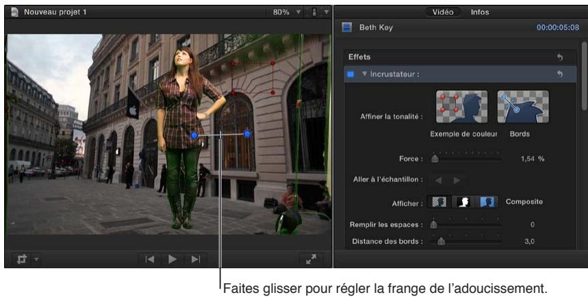Collapse the Incrustateur disclosure triangle
The height and width of the screenshot is (297, 588).
pyautogui.click(x=363, y=74)
